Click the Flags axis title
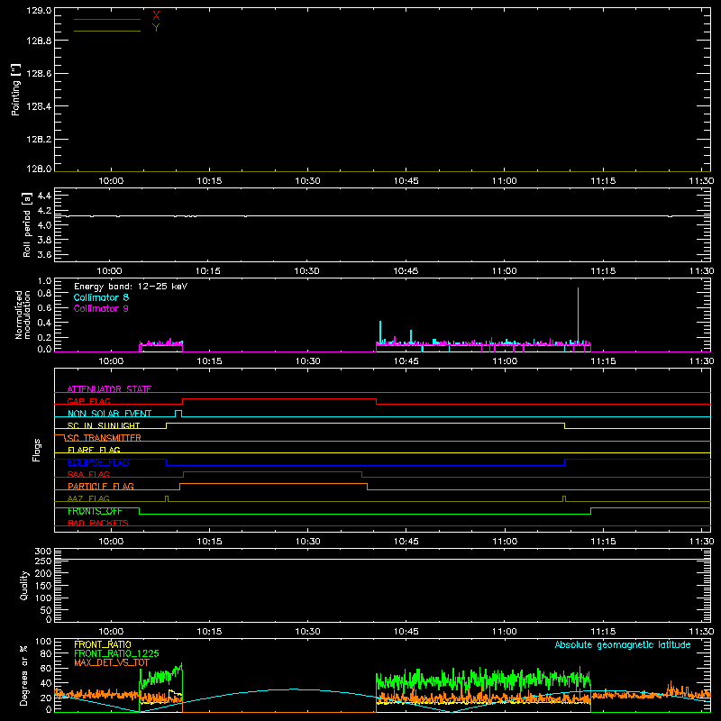This screenshot has height=721, width=721. 37,450
